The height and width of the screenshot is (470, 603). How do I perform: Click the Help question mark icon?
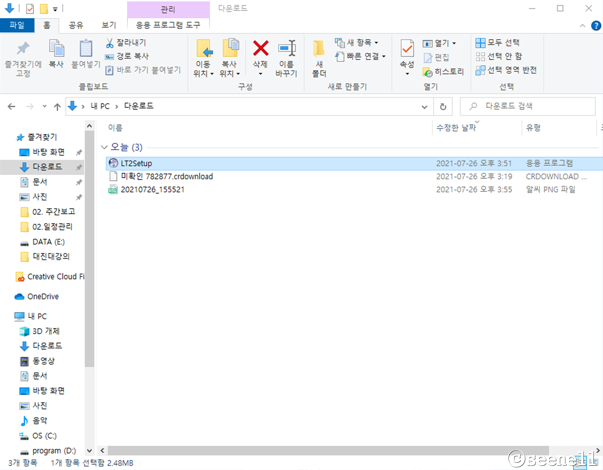click(596, 26)
